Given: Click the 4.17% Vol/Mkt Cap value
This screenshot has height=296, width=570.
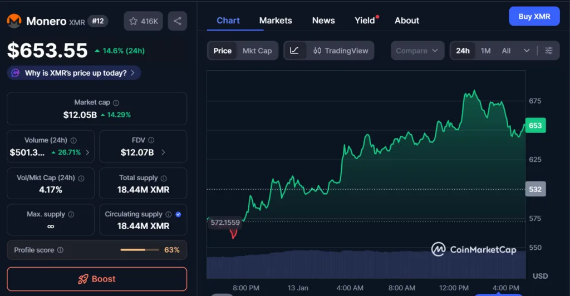Looking at the screenshot, I should point(51,190).
